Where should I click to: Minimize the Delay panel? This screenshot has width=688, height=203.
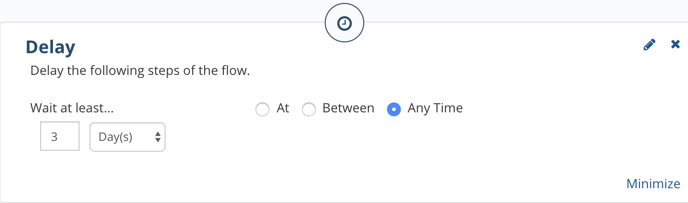[653, 184]
